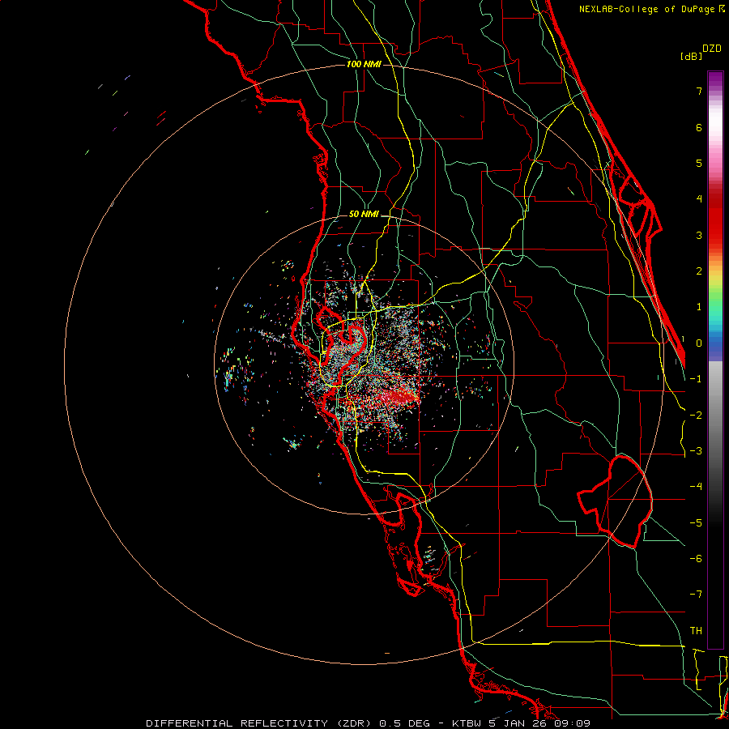The image size is (729, 729).
Task: Click the '-2' value on the color scale
Action: pos(696,416)
